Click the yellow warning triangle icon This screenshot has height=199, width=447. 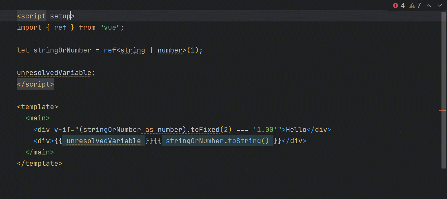pos(412,5)
